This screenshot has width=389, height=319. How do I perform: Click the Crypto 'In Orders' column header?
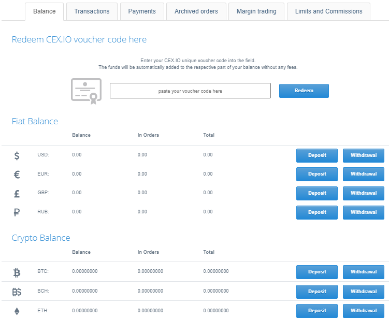click(x=148, y=252)
